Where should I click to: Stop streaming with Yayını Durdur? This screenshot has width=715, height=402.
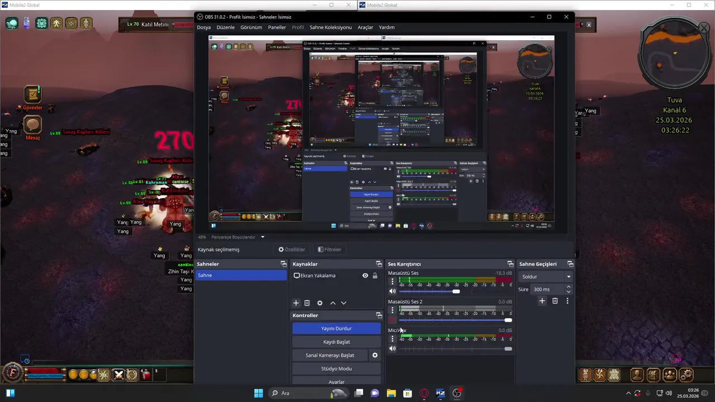point(336,328)
